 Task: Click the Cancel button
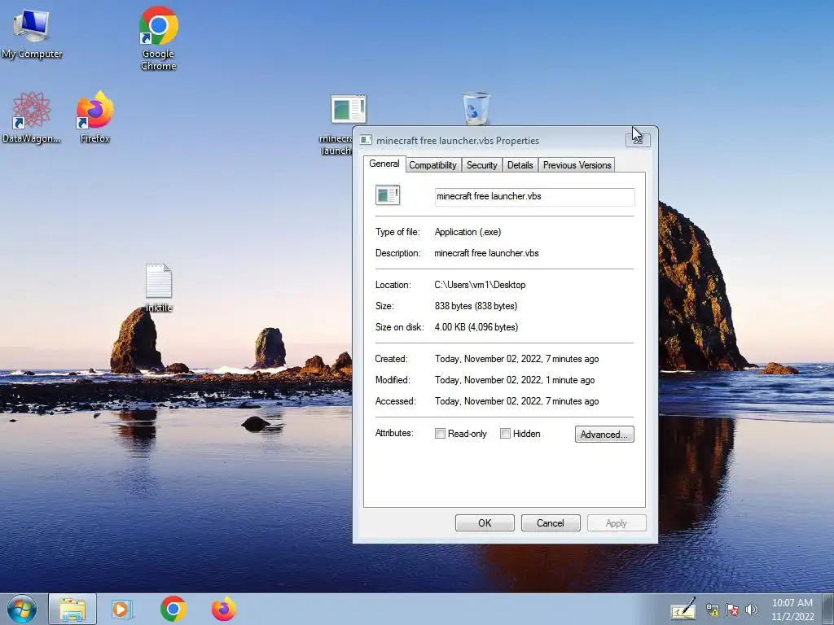coord(551,523)
